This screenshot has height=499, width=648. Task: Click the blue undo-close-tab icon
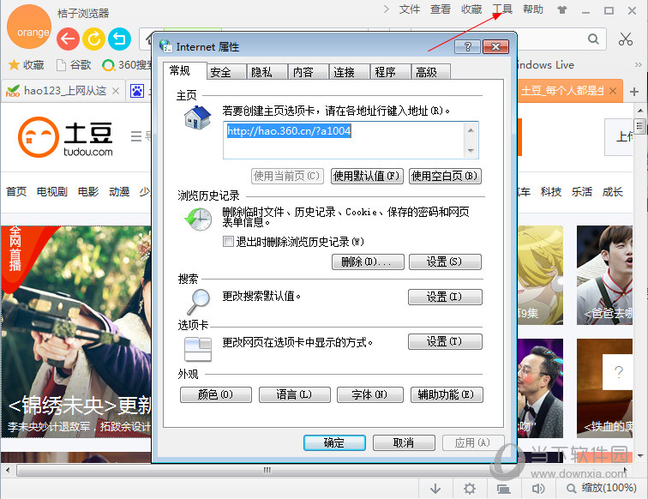point(119,39)
